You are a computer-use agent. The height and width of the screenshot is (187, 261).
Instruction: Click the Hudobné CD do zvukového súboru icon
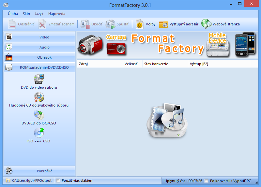[x=39, y=97]
